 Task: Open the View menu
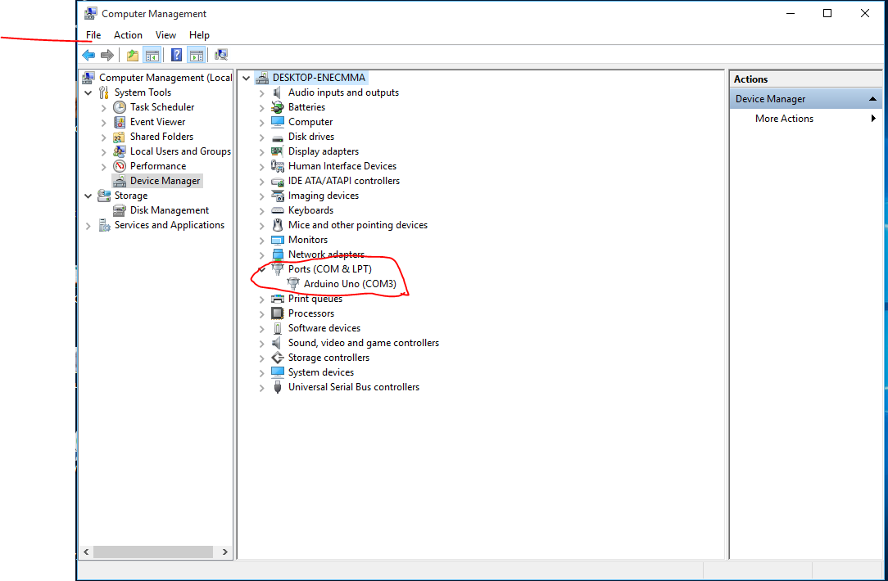[166, 35]
